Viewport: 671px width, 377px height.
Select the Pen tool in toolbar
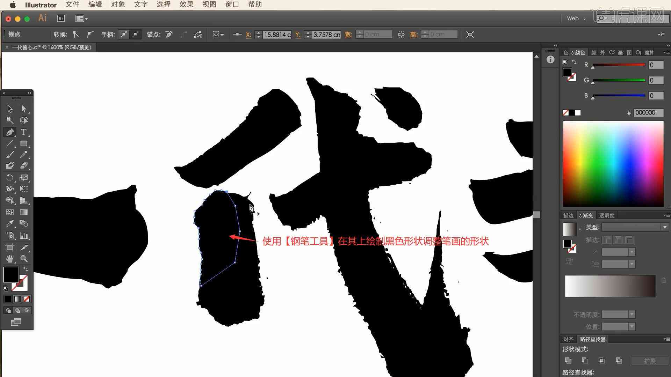9,132
